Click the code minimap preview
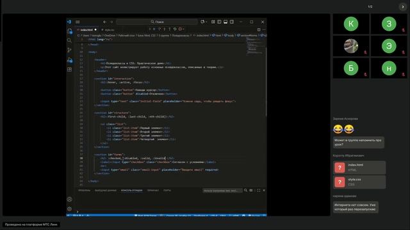The height and width of the screenshot is (230, 410). pyautogui.click(x=254, y=46)
